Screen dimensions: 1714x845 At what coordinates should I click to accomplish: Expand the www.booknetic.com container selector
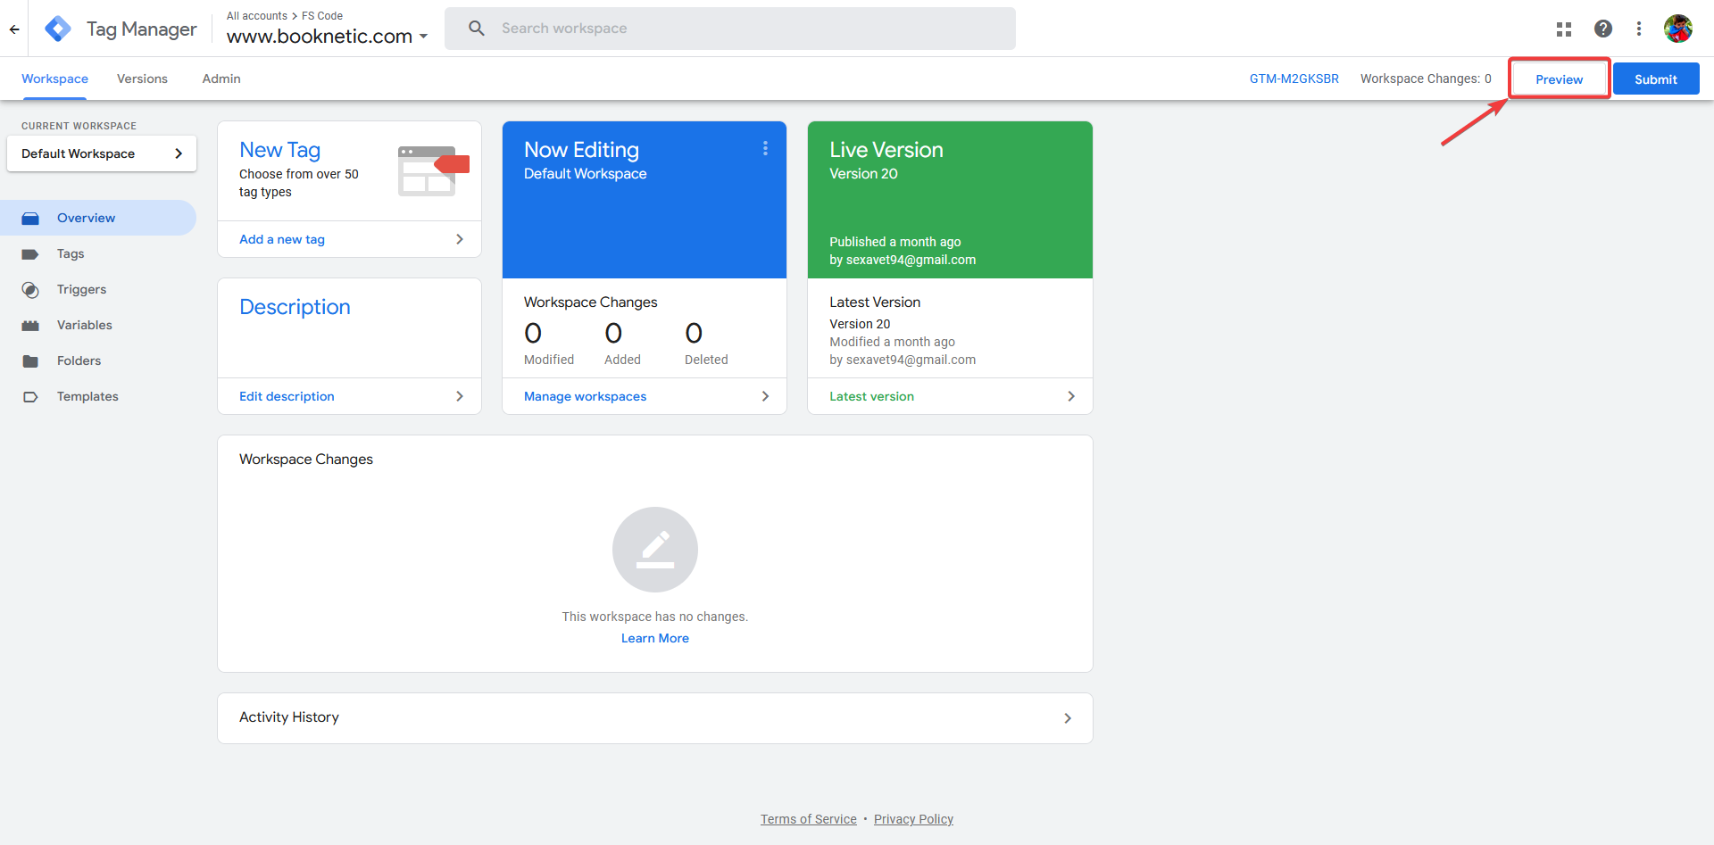[423, 37]
